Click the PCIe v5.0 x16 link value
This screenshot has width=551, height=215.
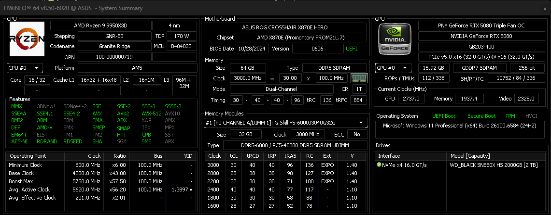481,57
